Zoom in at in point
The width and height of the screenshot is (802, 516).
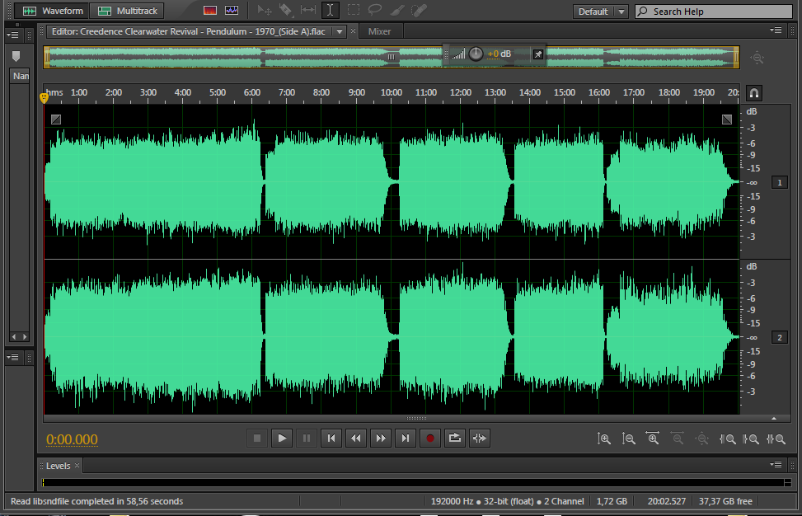click(727, 439)
